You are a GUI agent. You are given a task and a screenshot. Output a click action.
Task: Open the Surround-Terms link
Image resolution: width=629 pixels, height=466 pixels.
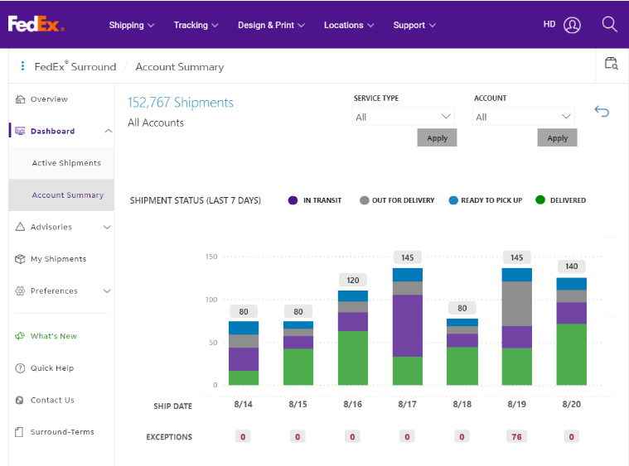(x=62, y=432)
